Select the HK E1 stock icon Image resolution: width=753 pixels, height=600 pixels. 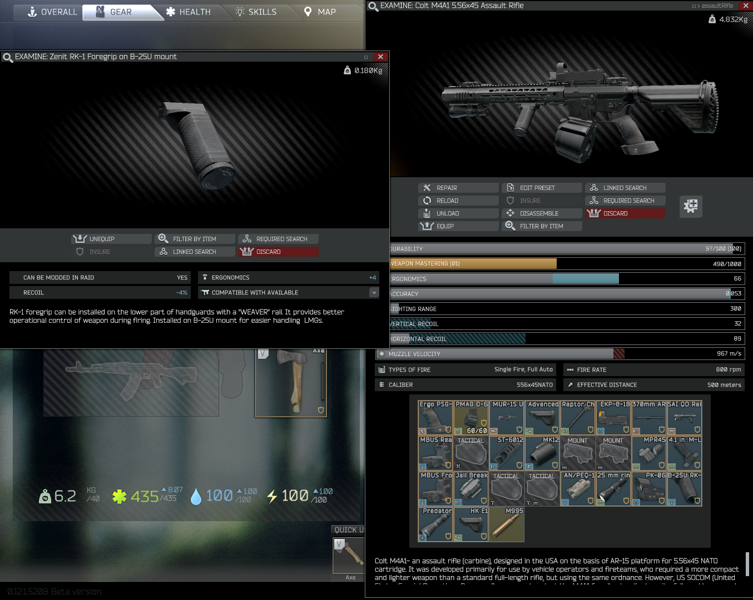[471, 524]
